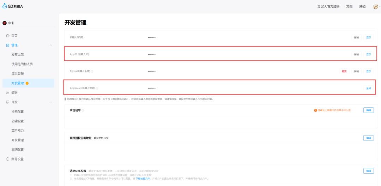Reset the Token with red 重置
Viewport: 381px width, 186px height.
pos(344,72)
